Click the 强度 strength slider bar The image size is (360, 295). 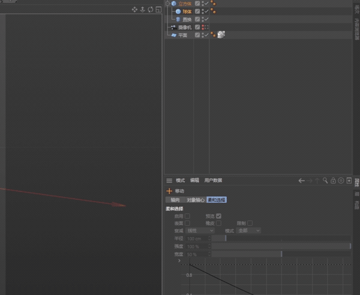click(281, 246)
